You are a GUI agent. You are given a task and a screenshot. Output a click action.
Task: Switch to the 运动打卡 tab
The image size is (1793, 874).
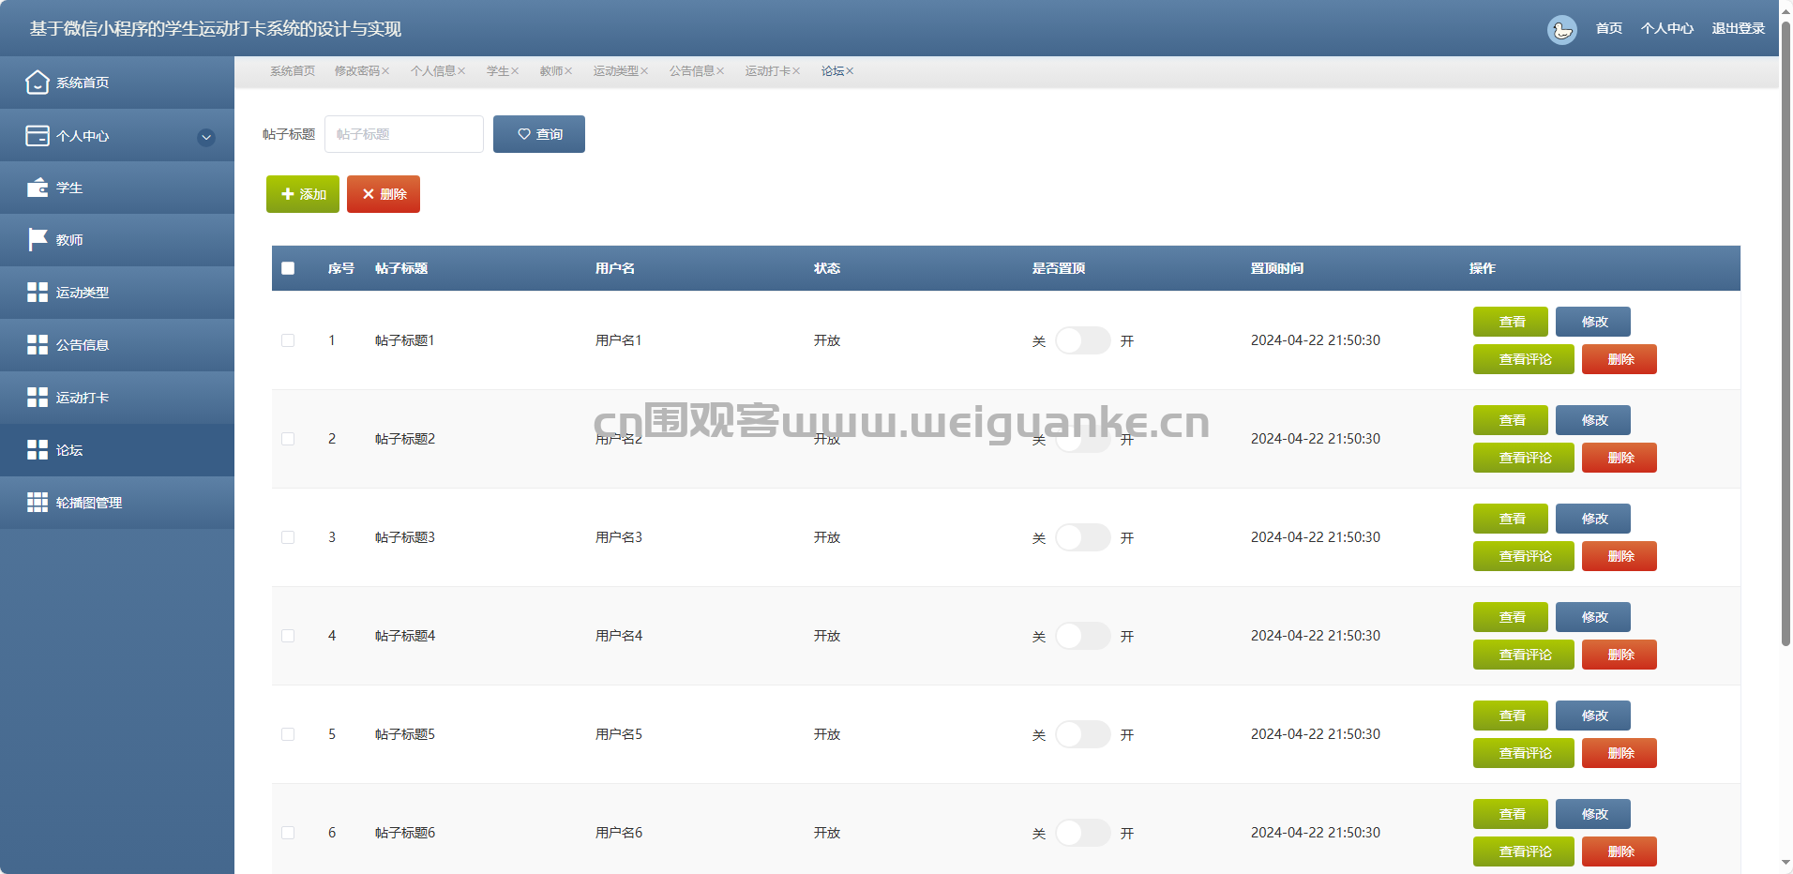point(767,71)
